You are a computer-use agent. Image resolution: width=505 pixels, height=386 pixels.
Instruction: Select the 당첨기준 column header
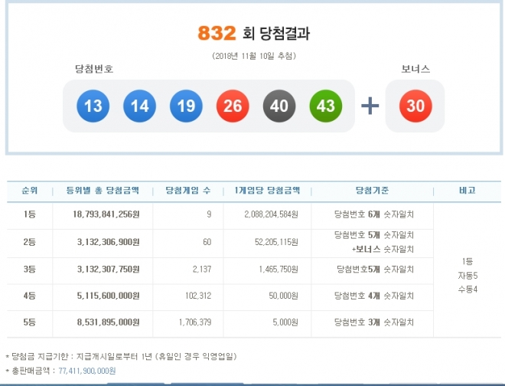click(x=373, y=191)
